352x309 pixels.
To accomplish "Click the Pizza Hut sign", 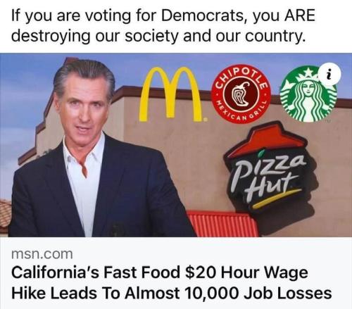I will (266, 168).
